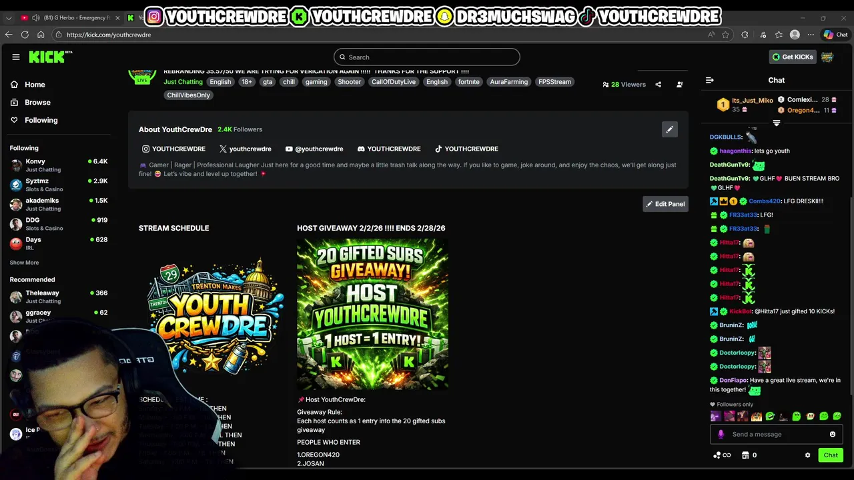Click the purple microphone icon
Image resolution: width=854 pixels, height=480 pixels.
[x=721, y=434]
